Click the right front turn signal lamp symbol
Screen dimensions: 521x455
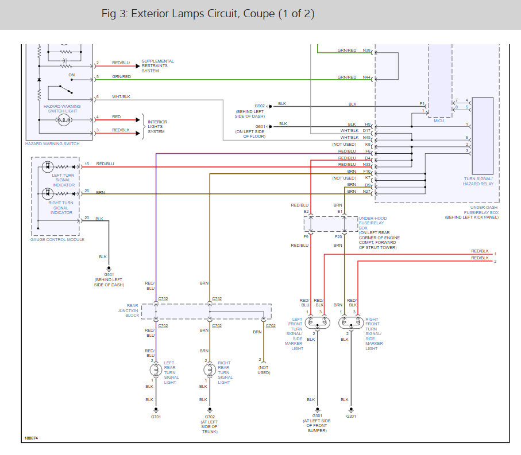click(x=351, y=322)
